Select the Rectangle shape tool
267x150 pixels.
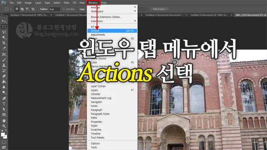coord(4,115)
